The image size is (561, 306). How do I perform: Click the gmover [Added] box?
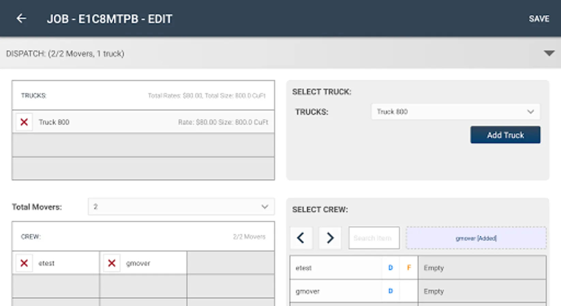click(x=476, y=238)
